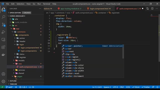The image size is (160, 90).
Task: Click the remote window indicator in status bar
Action: pos(2,87)
